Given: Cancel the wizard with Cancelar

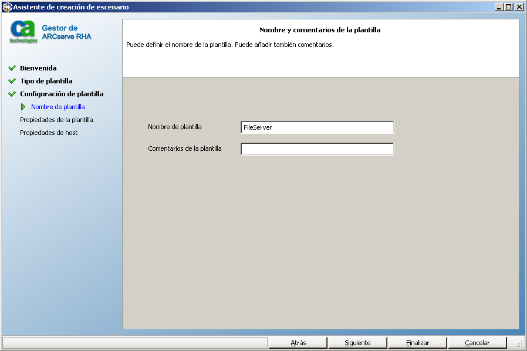Looking at the screenshot, I should coord(477,343).
